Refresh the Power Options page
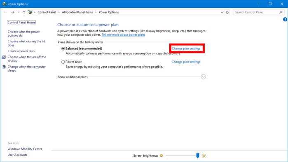This screenshot has width=288, height=162. coord(227,12)
